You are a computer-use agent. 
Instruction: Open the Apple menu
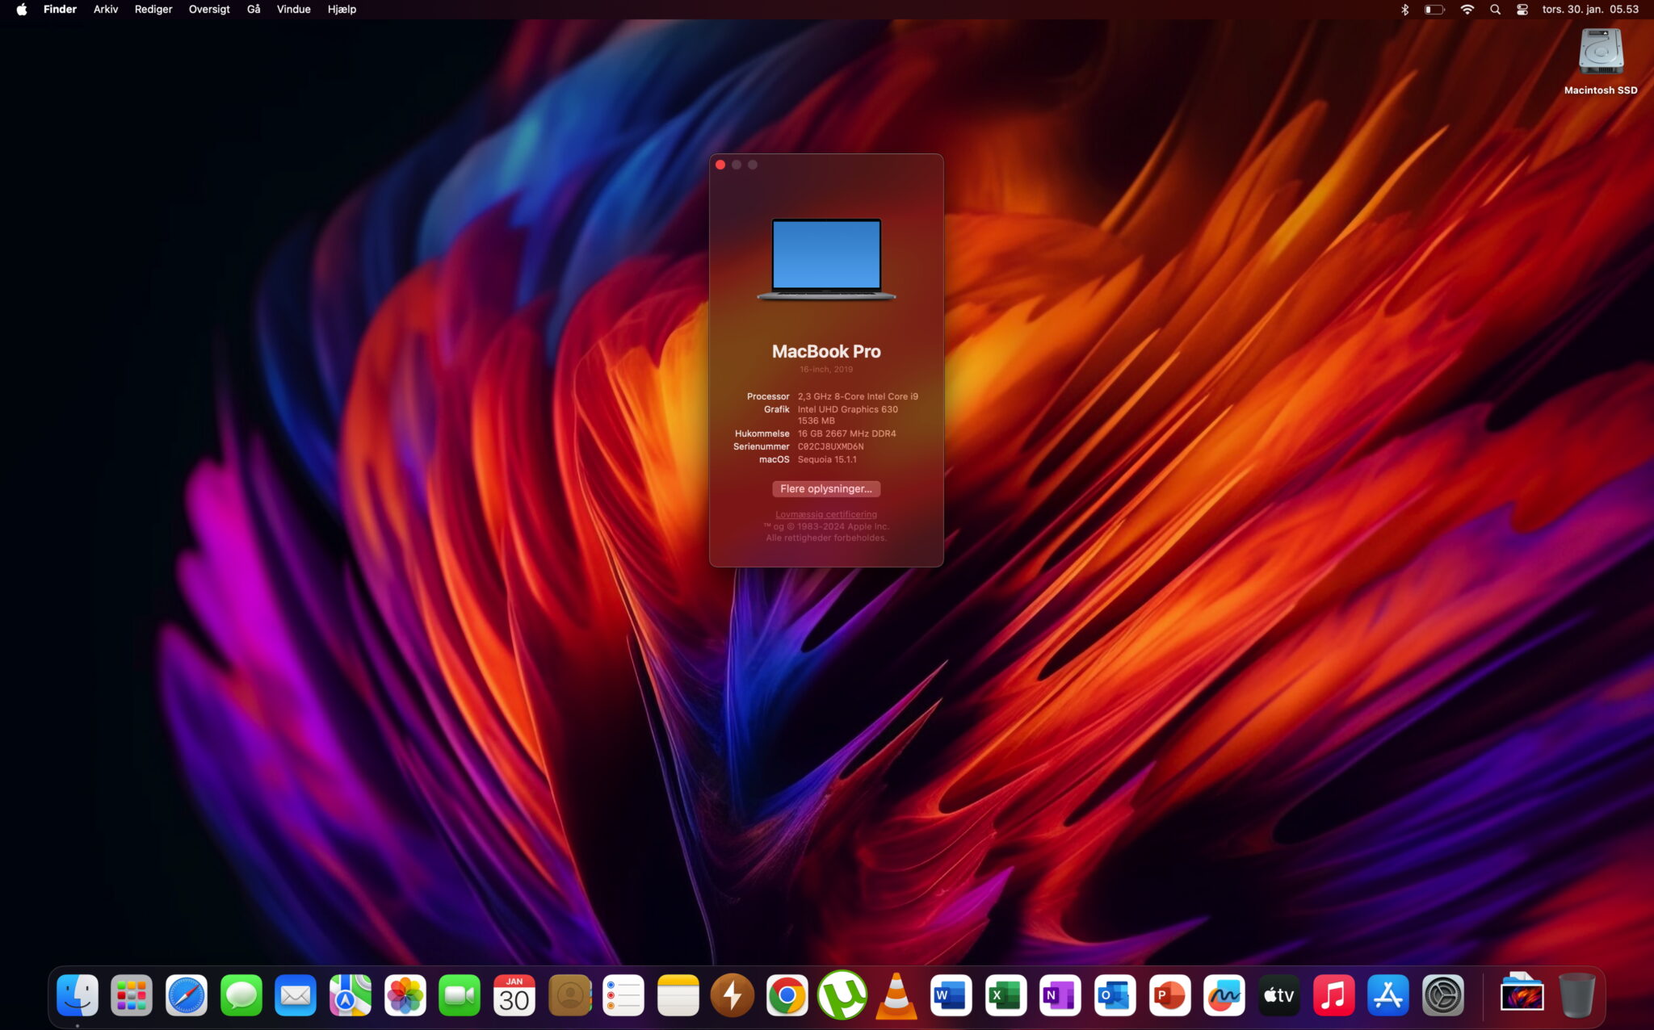(22, 10)
